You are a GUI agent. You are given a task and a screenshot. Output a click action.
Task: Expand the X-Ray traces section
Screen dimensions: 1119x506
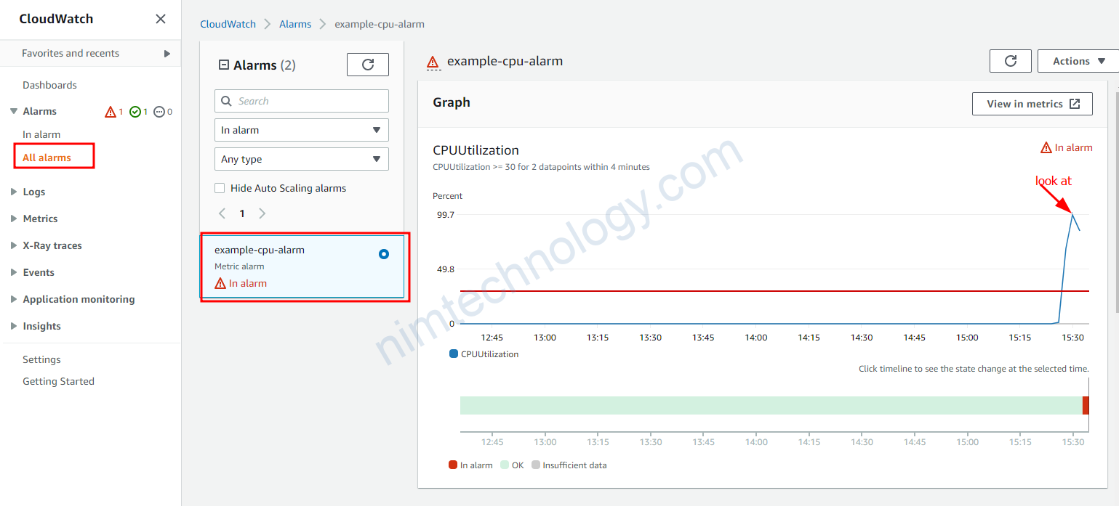click(x=14, y=245)
